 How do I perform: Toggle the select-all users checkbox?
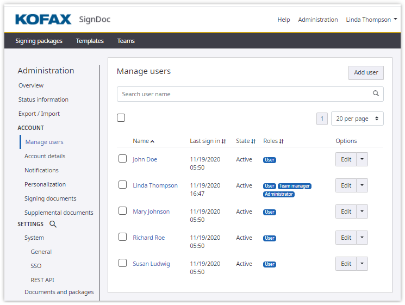pos(121,118)
